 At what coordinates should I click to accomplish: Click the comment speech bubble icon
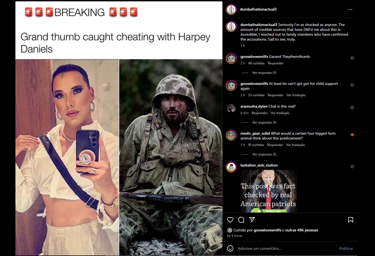pyautogui.click(x=241, y=220)
